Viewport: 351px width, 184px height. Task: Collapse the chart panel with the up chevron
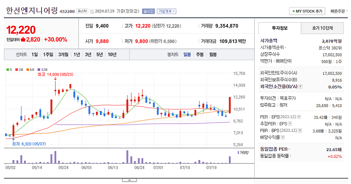click(129, 180)
